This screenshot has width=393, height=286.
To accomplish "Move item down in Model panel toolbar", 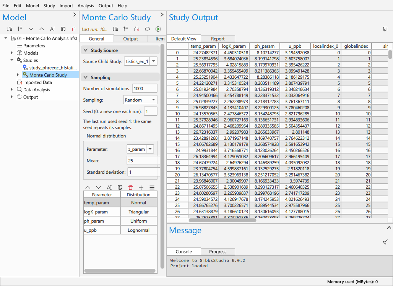I will click(x=31, y=29).
